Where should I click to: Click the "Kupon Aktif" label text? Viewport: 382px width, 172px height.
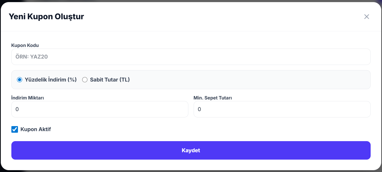pyautogui.click(x=36, y=130)
